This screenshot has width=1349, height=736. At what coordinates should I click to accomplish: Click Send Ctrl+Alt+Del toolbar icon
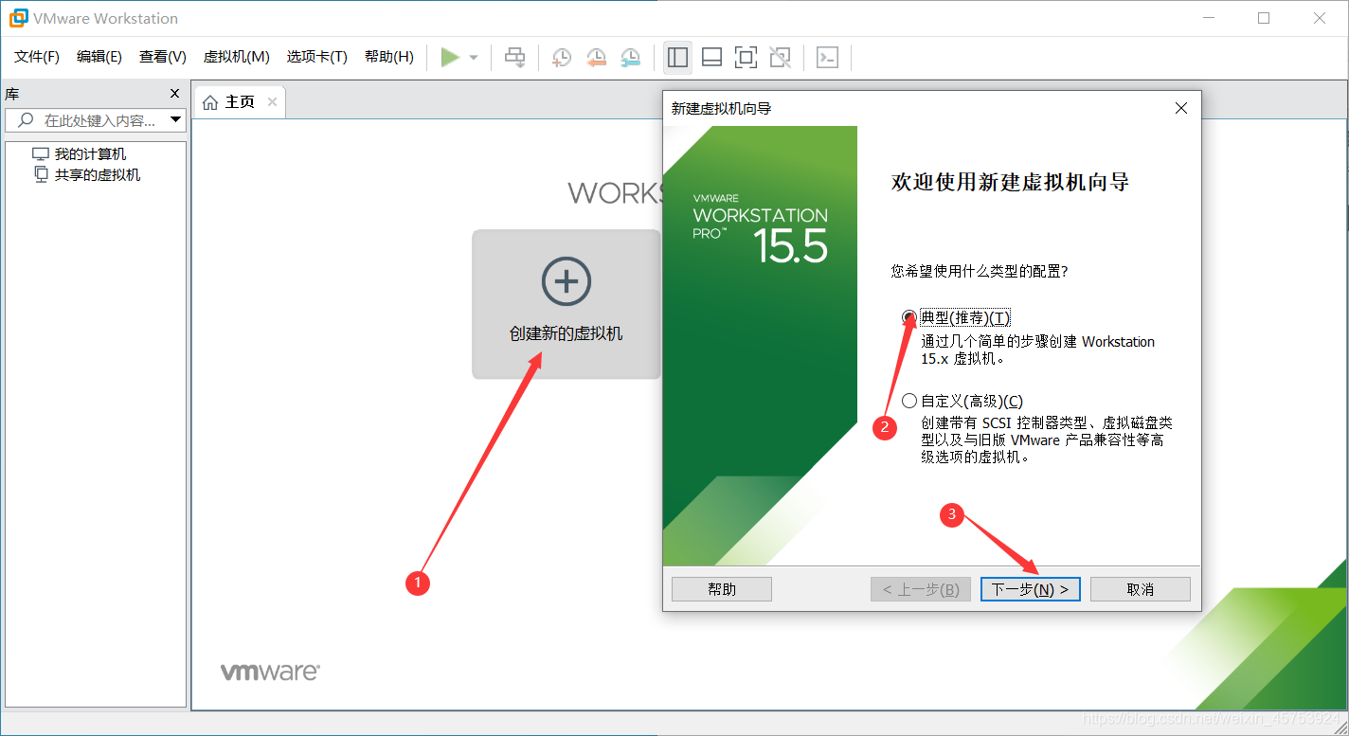click(x=514, y=58)
